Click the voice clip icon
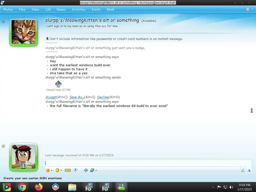The width and height of the screenshot is (256, 192). click(75, 170)
